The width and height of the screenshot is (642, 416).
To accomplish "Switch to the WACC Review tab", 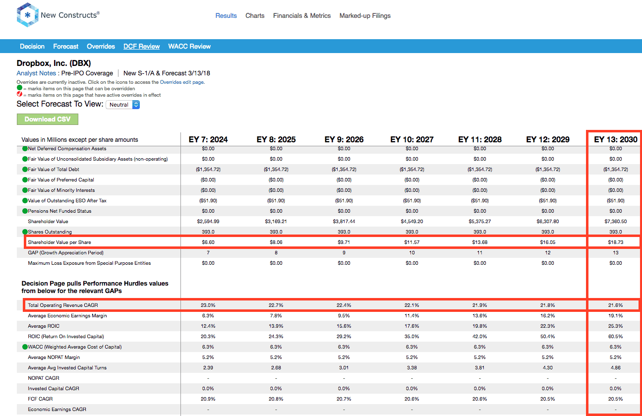I will (189, 46).
